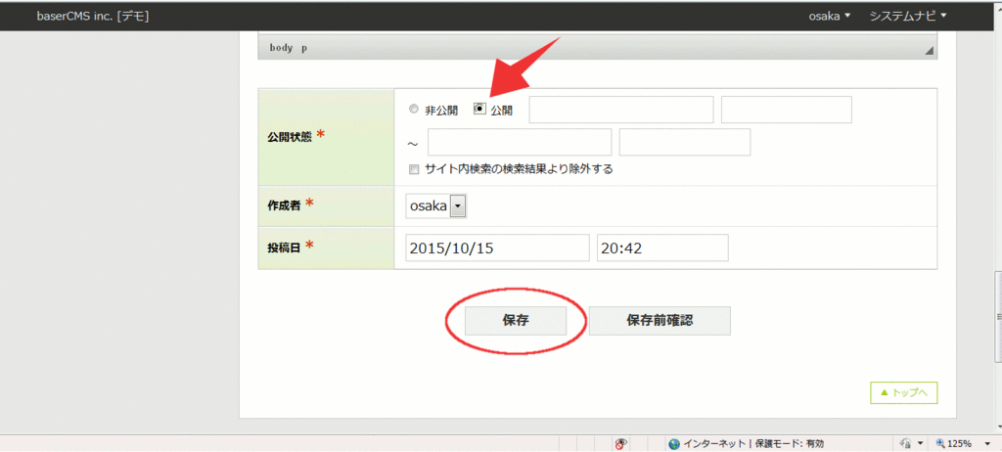Open the status bar security dropdown arrow
This screenshot has height=452, width=1002.
coord(920,444)
